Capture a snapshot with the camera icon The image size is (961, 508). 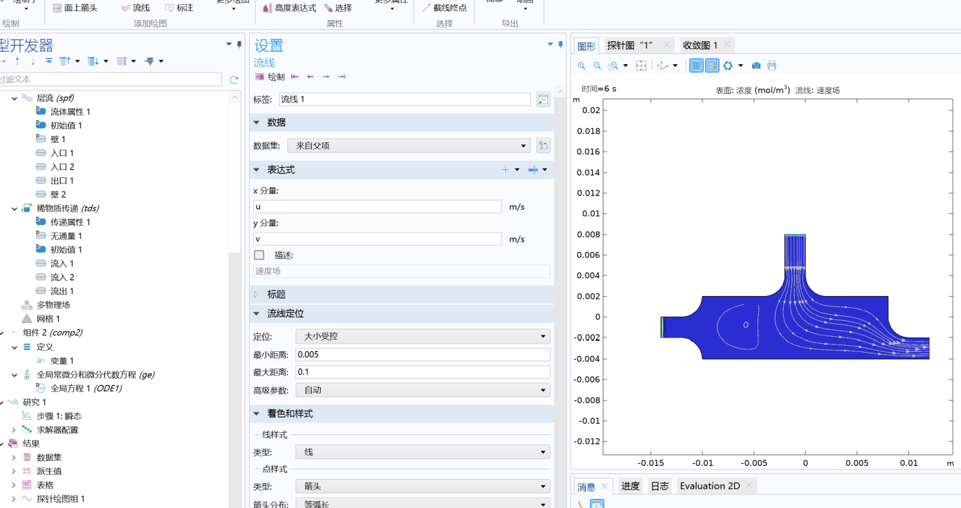756,65
